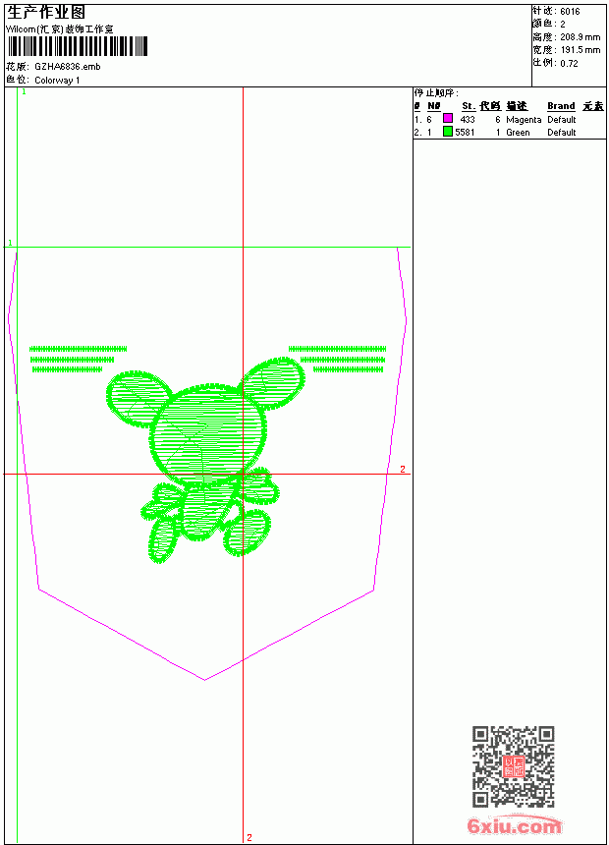Click the 'Brand' column header
Viewport: 609px width, 845px height.
click(x=561, y=106)
